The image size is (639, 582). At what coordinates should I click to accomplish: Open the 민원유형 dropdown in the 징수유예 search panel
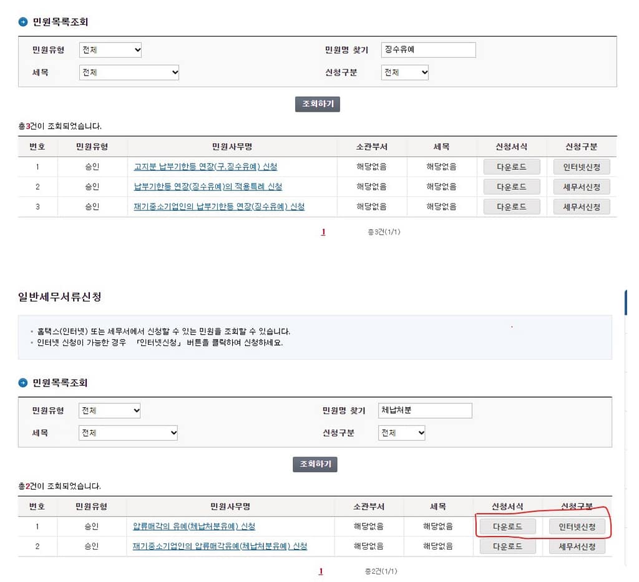110,50
